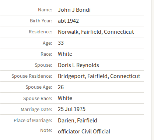This screenshot has width=154, height=140.
Task: Click the Name field label
Action: (x=45, y=10)
